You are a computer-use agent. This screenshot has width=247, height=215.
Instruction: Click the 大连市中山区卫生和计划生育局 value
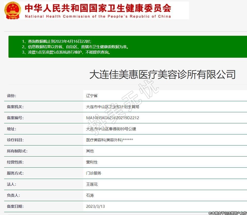[112, 107]
